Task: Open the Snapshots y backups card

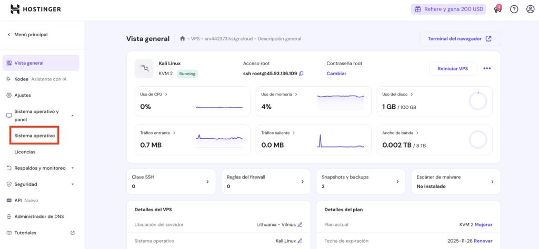Action: (361, 181)
